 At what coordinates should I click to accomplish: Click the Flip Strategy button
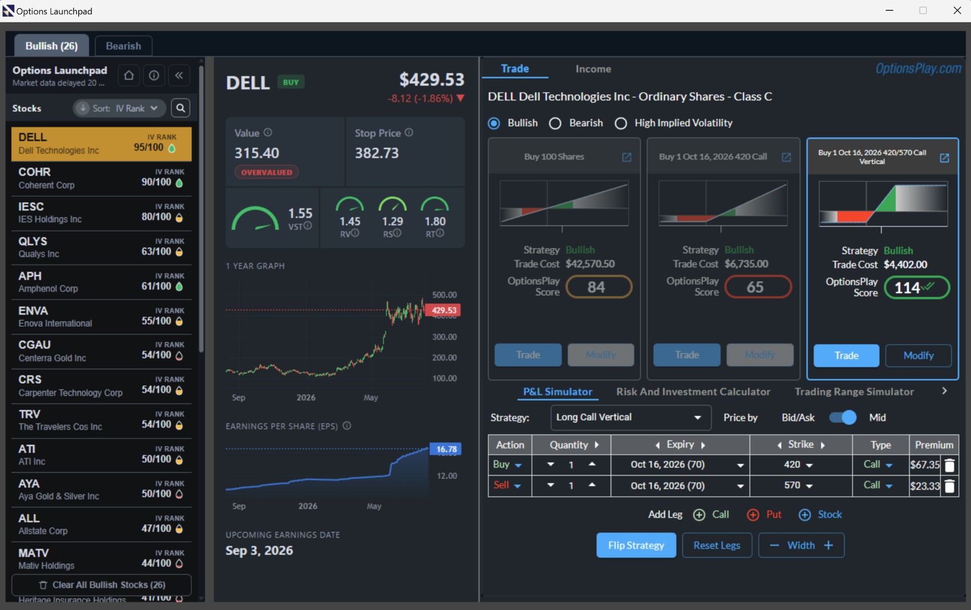point(636,545)
